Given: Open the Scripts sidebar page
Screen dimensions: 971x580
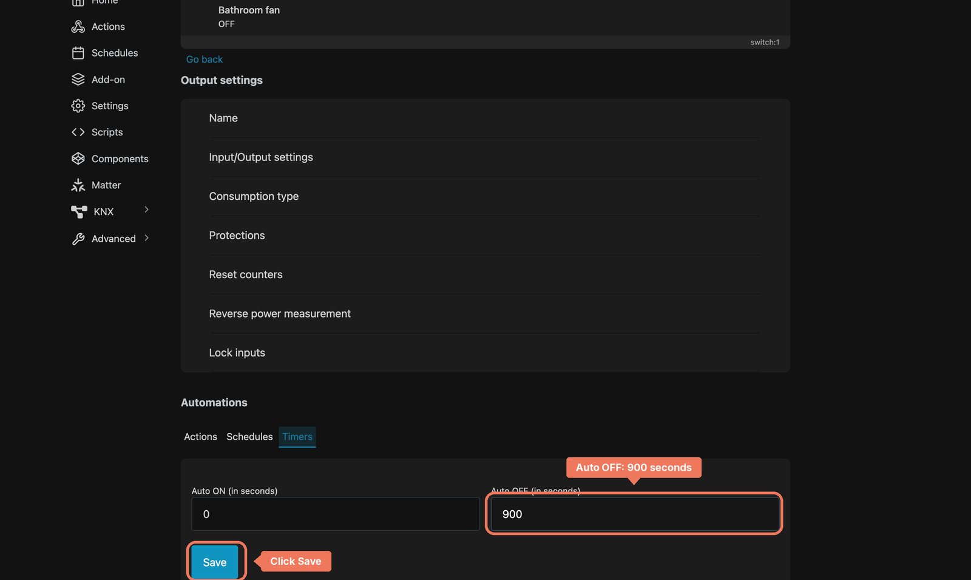Looking at the screenshot, I should click(x=107, y=132).
